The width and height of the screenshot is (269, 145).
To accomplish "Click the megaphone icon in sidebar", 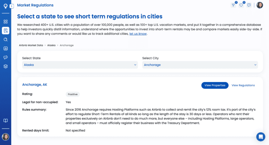I will 6,57.
